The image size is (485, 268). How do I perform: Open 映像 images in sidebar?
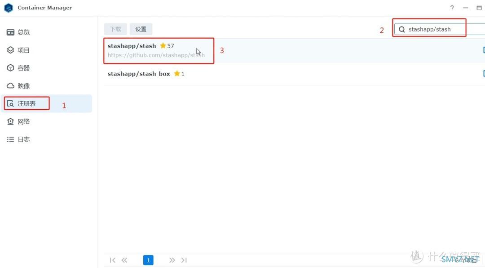(46, 86)
